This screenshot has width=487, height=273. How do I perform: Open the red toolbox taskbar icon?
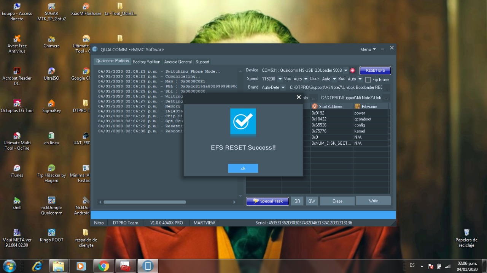(126, 266)
